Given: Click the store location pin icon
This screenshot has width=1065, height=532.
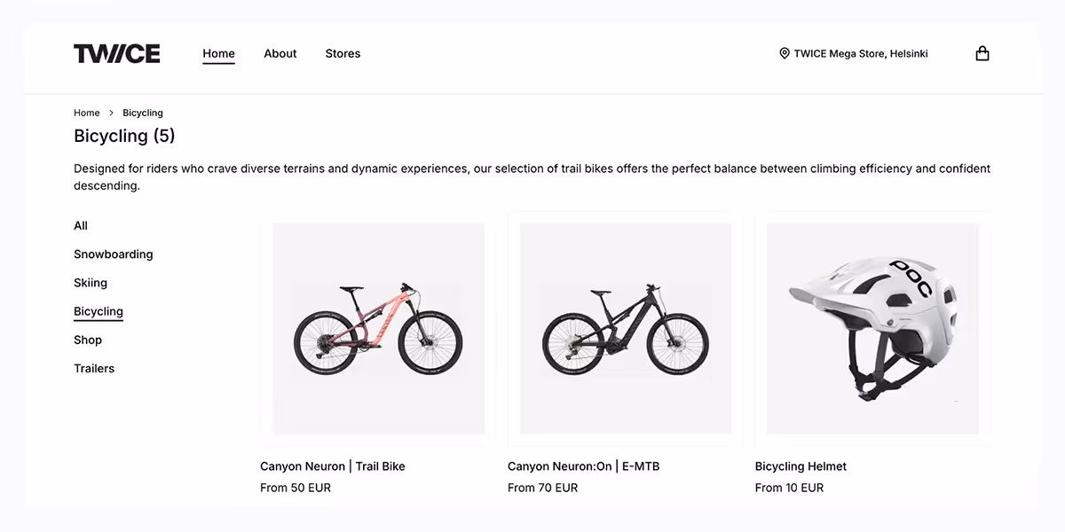Looking at the screenshot, I should click(x=785, y=54).
